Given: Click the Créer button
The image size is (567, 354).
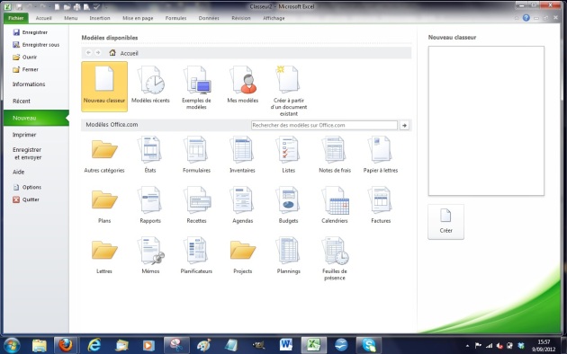Looking at the screenshot, I should tap(445, 222).
